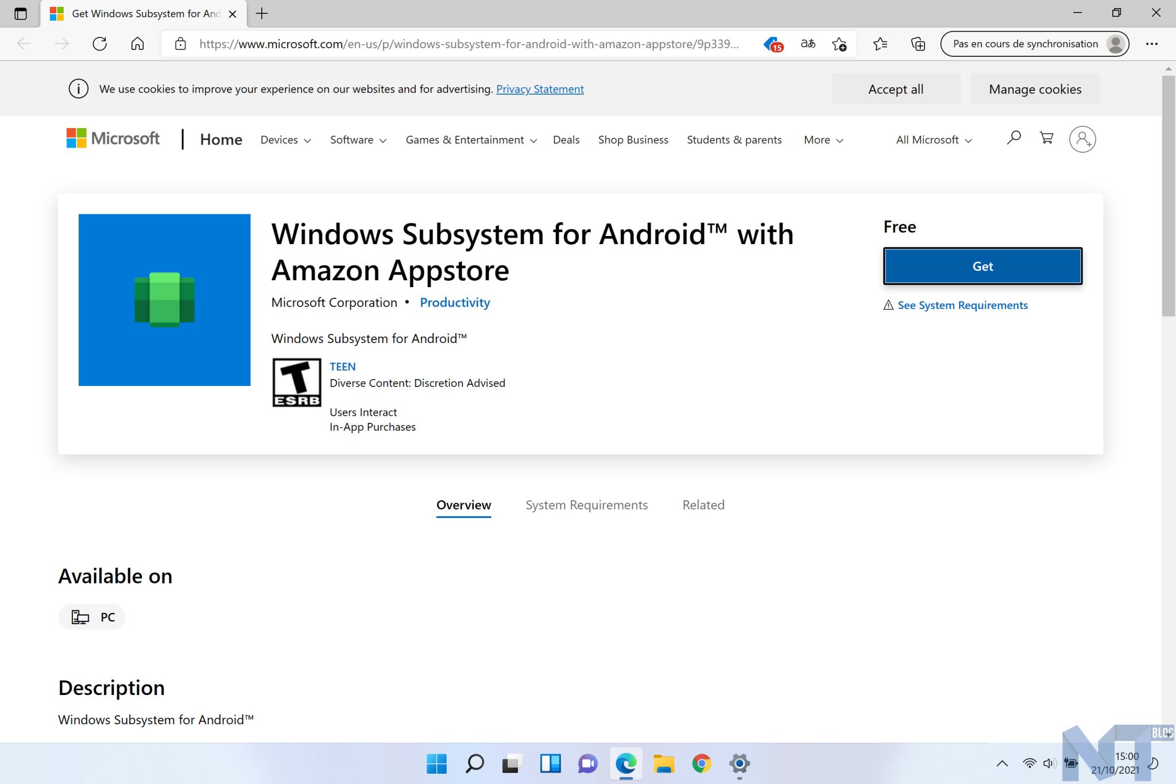Click the account sign-in avatar icon
This screenshot has width=1176, height=784.
pyautogui.click(x=1082, y=140)
